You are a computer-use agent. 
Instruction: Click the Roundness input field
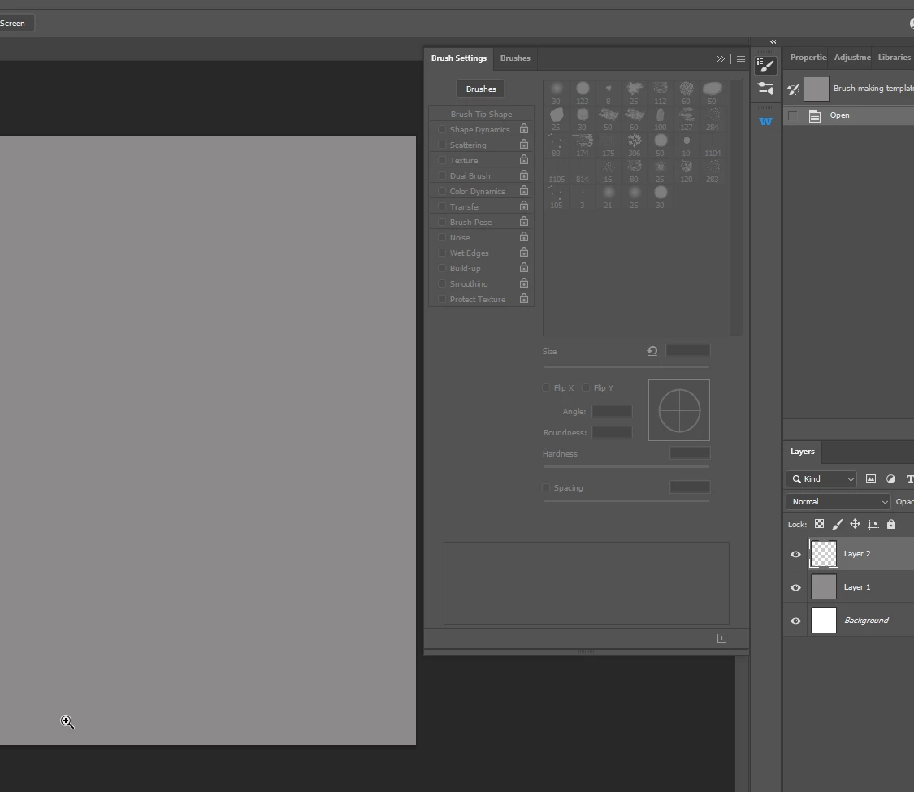pos(612,432)
